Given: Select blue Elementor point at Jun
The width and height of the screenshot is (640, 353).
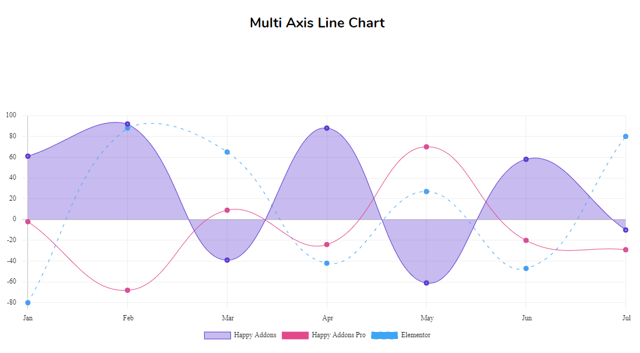Looking at the screenshot, I should pyautogui.click(x=526, y=268).
